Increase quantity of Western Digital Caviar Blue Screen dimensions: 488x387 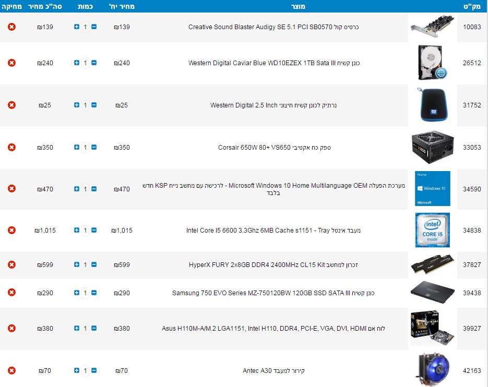coord(77,63)
